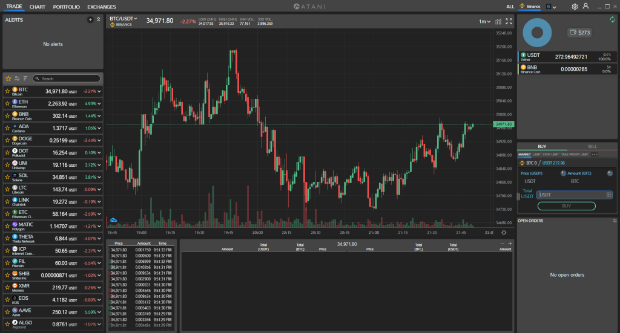Viewport: 620px width, 333px height.
Task: Favorite the LINK row star
Action: [x=7, y=202]
